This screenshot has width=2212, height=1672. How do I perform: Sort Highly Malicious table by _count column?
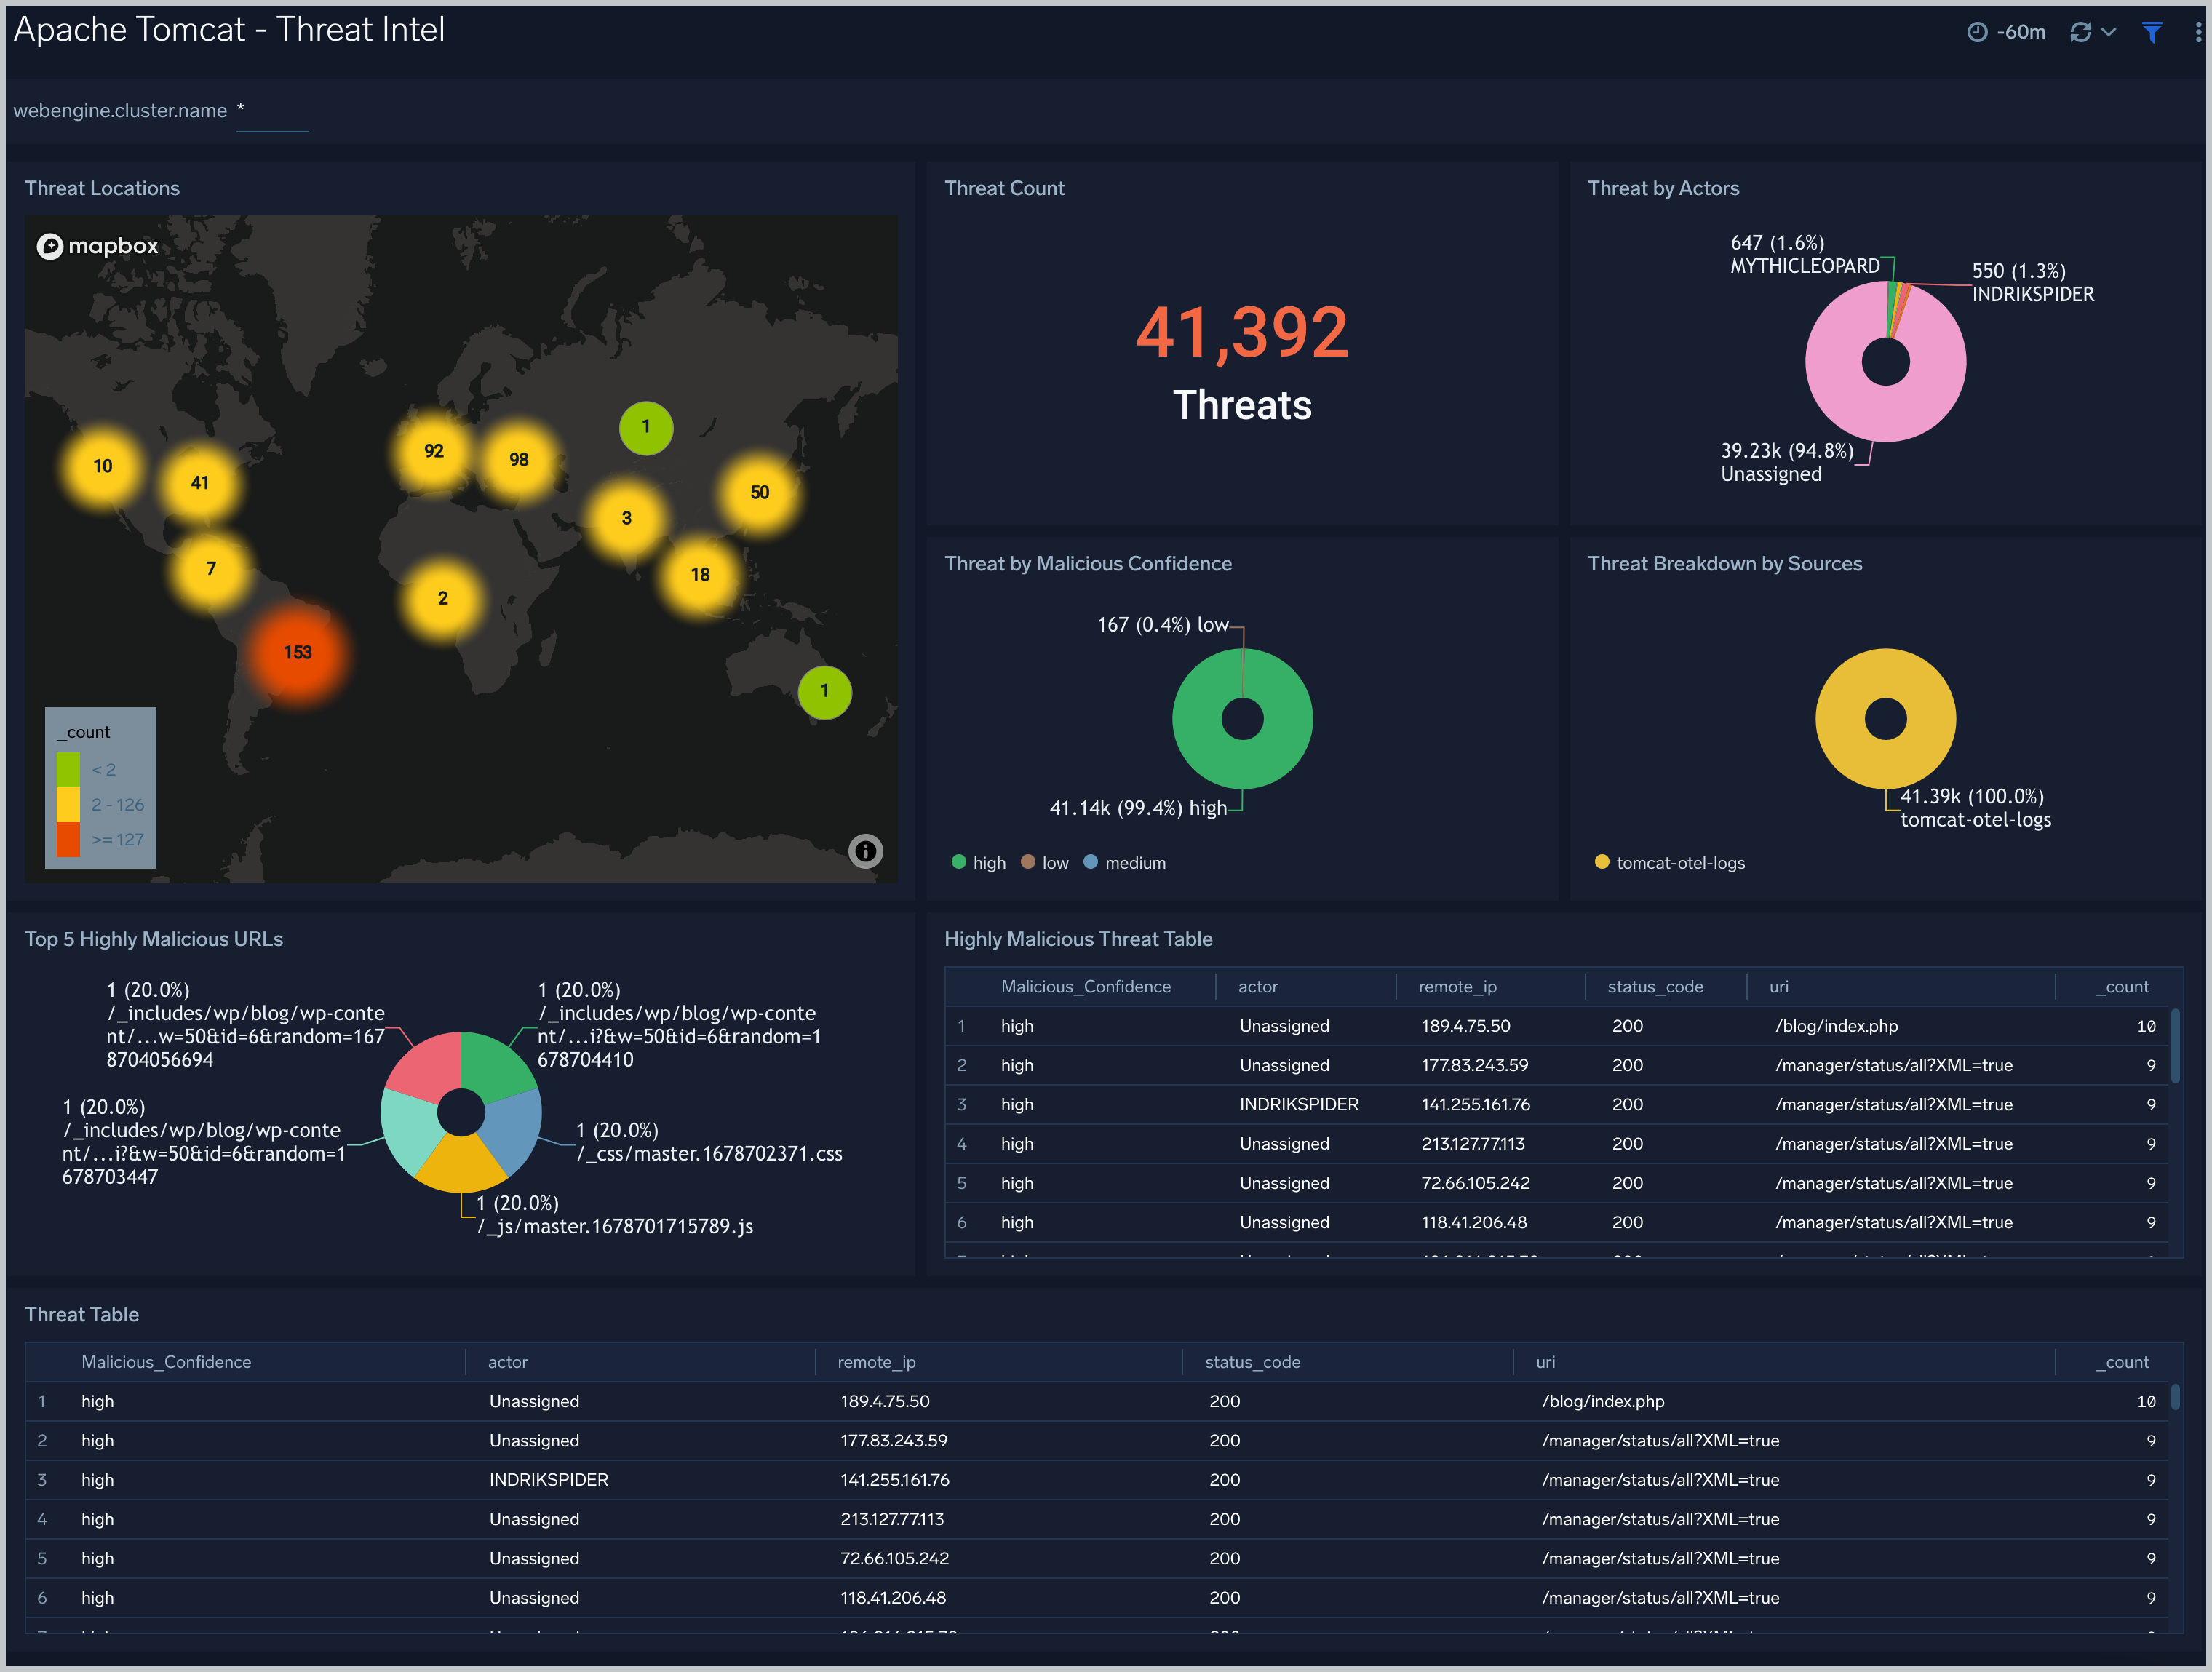tap(2121, 986)
